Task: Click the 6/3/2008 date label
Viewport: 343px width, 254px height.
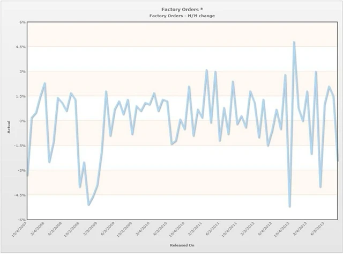Action: point(55,228)
